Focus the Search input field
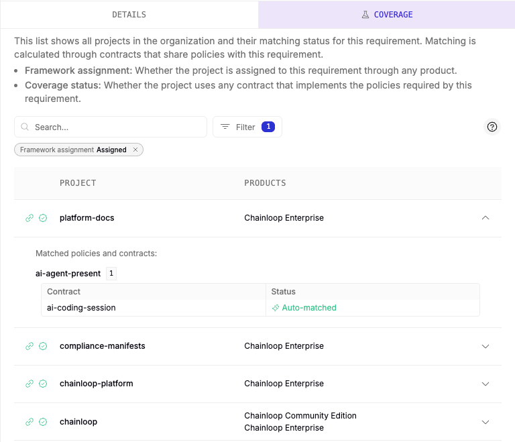515x442 pixels. [x=111, y=127]
